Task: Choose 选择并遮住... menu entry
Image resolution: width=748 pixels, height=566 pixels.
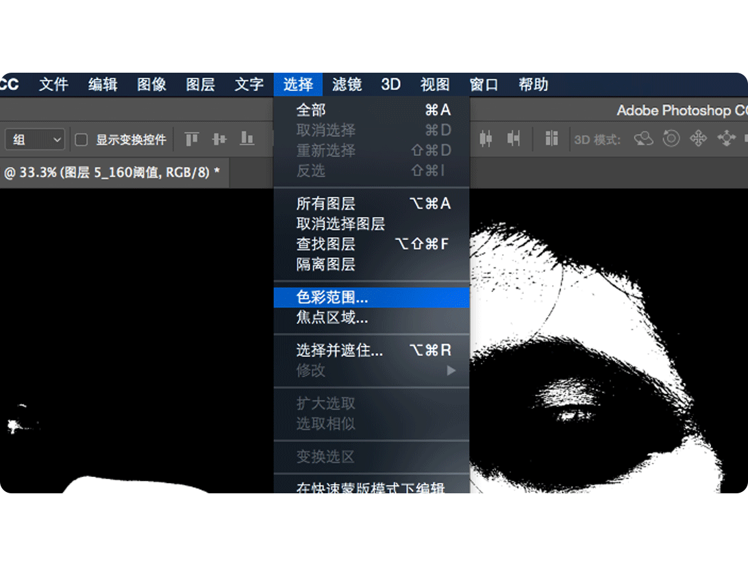Action: (x=371, y=351)
